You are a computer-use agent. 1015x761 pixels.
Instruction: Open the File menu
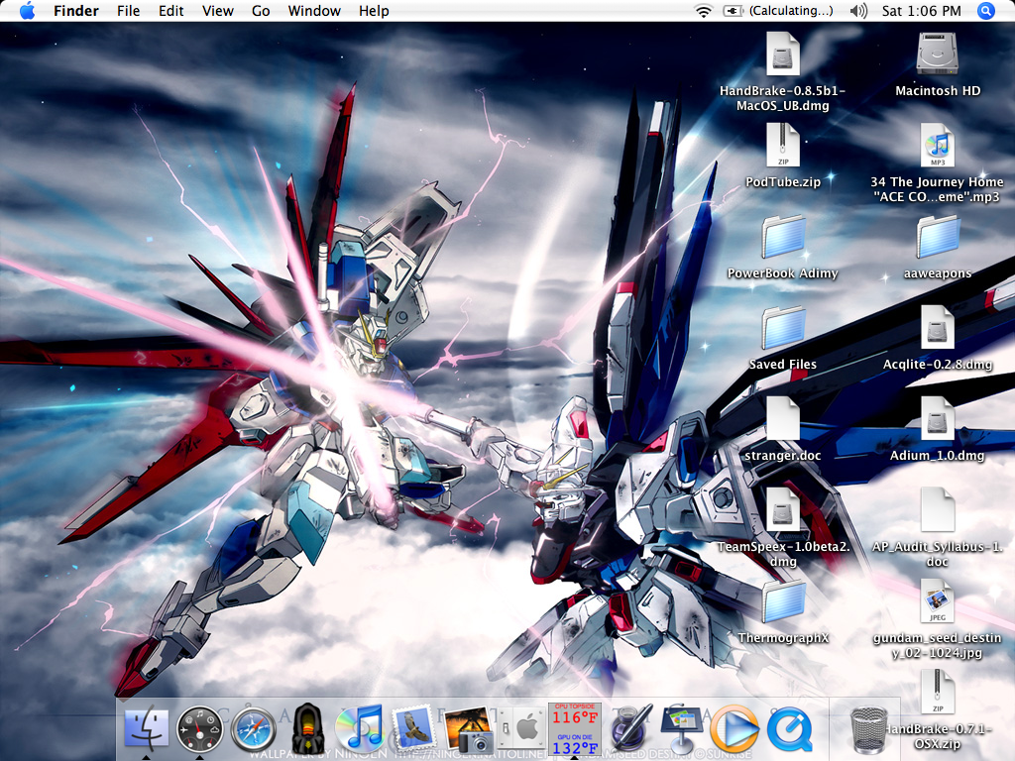coord(128,10)
